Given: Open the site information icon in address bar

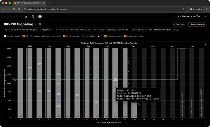Looking at the screenshot, I should (25, 9).
